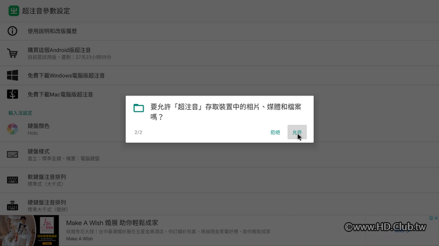The width and height of the screenshot is (439, 246).
Task: Open 免費下載Mac電腦版超注音
Action: (219, 94)
